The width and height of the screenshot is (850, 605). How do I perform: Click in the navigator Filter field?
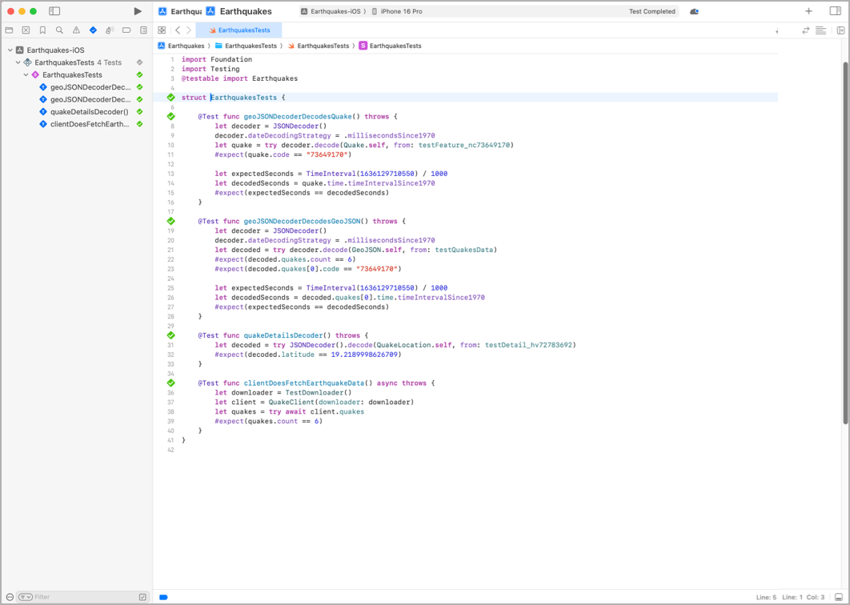click(x=84, y=597)
